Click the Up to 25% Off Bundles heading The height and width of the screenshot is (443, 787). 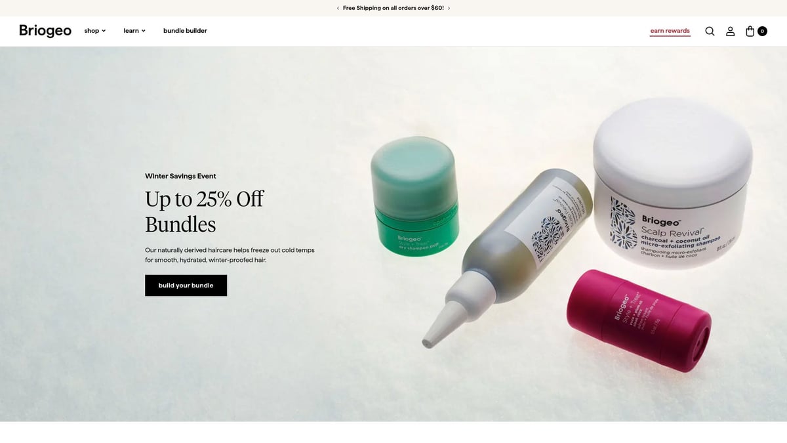(x=205, y=211)
